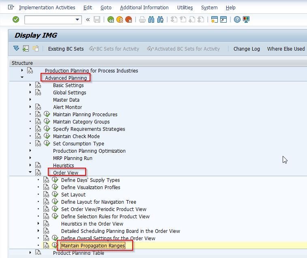Viewport: 307px width, 258px height.
Task: Open the Implementation Activities menu
Action: [x=47, y=8]
